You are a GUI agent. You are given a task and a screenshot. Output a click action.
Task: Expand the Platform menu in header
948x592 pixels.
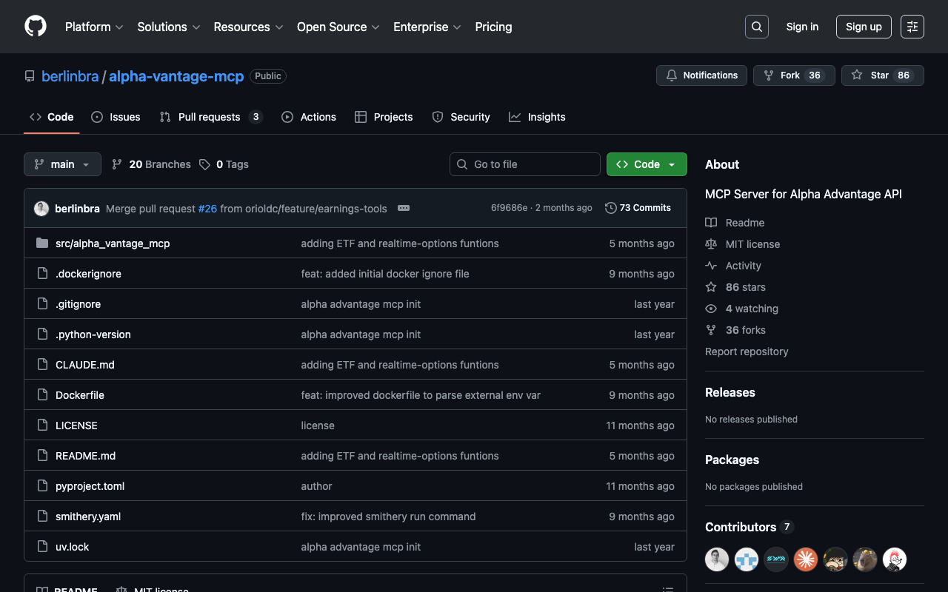coord(94,27)
